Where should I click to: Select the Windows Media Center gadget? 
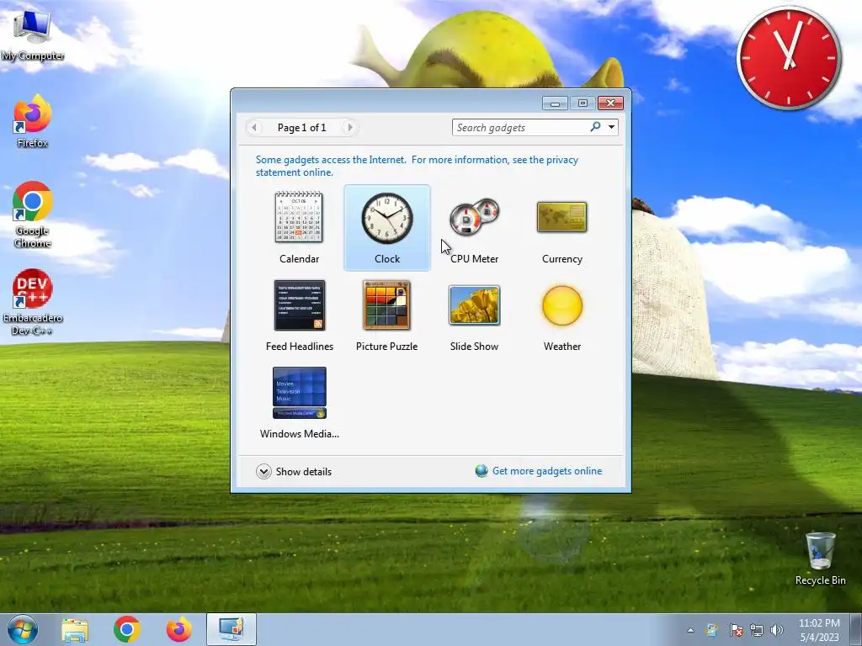[x=299, y=403]
